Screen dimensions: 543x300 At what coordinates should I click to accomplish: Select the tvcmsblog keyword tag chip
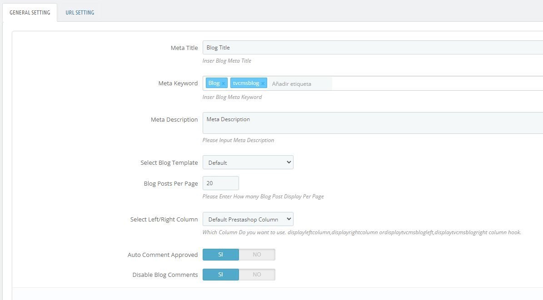click(249, 83)
